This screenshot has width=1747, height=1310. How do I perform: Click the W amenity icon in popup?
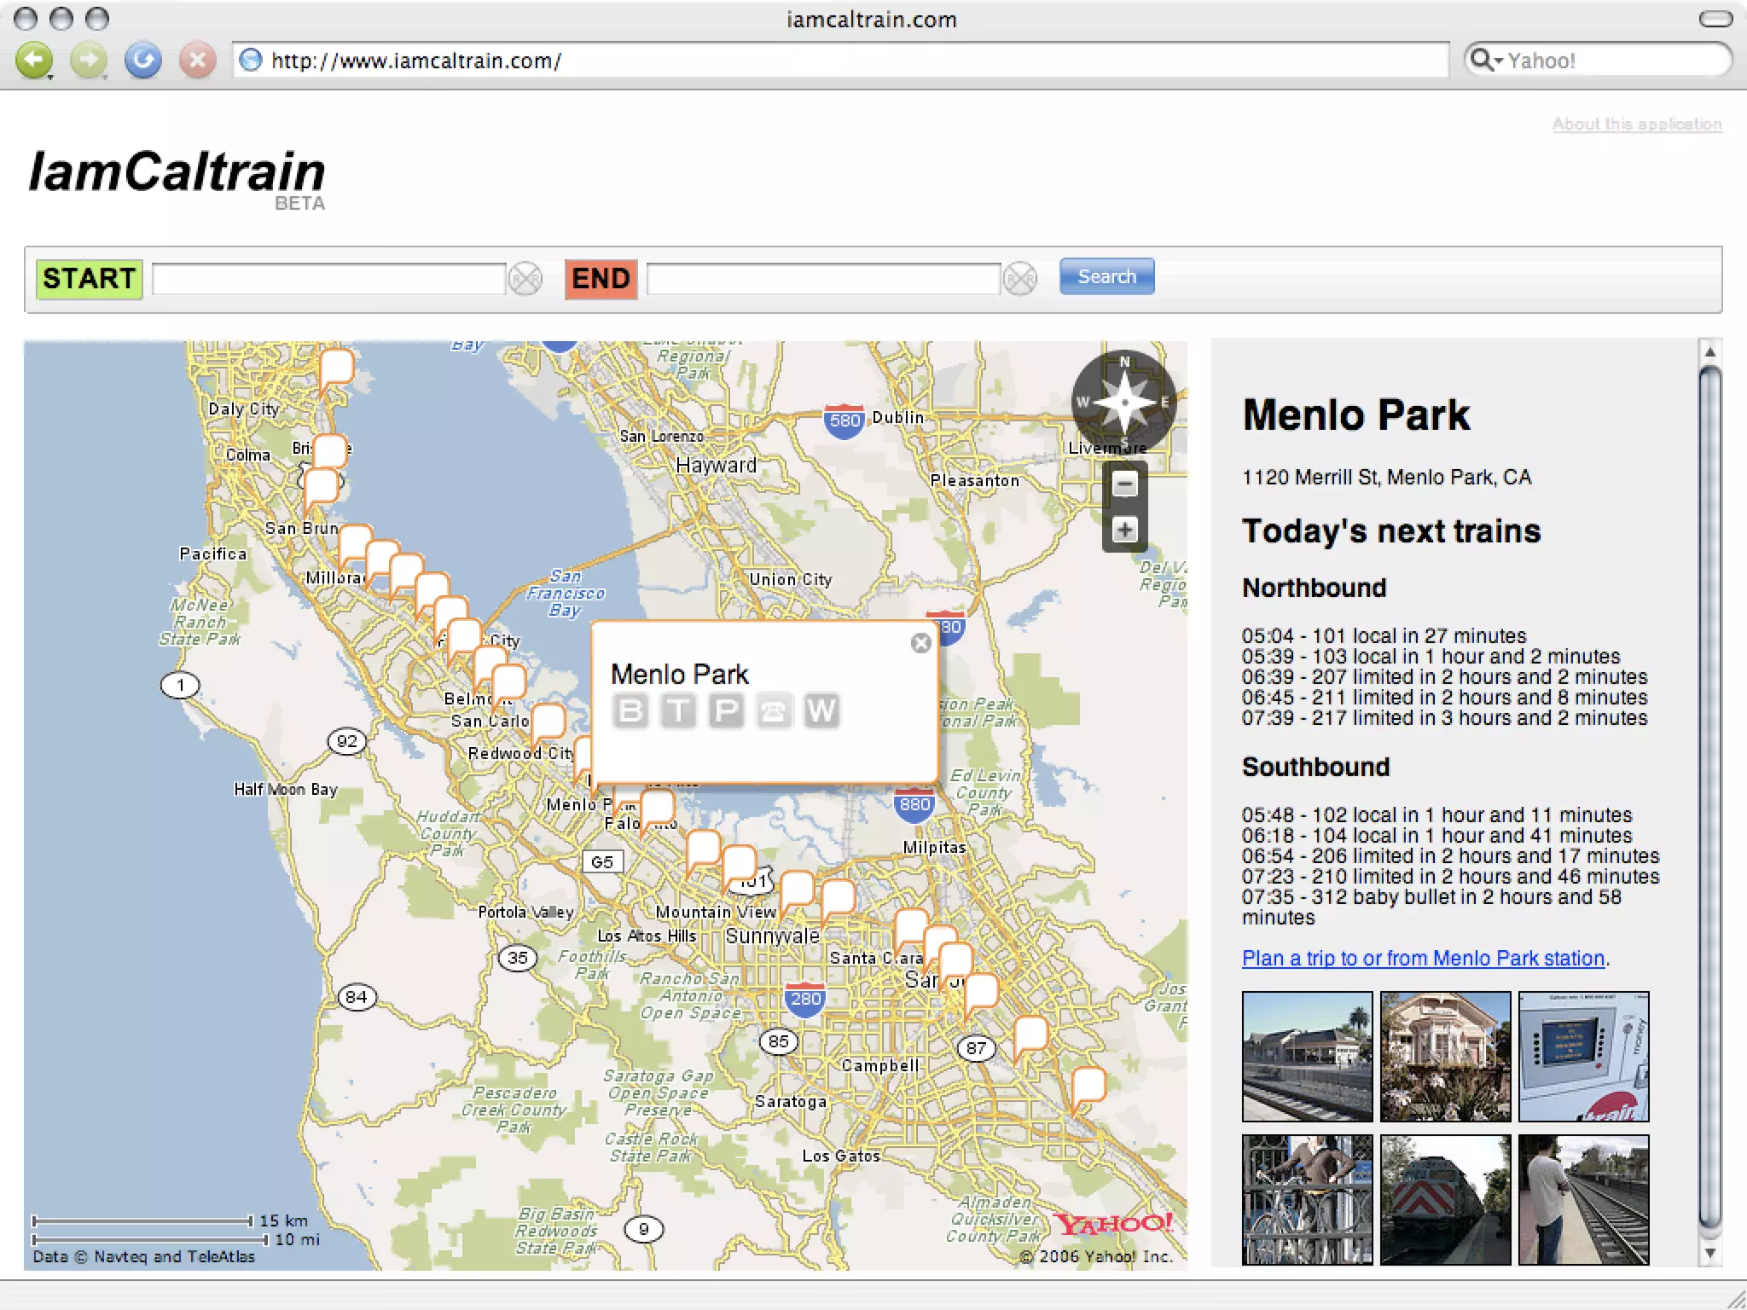click(821, 710)
